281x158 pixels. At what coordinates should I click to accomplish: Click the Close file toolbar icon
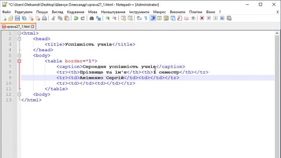click(31, 18)
